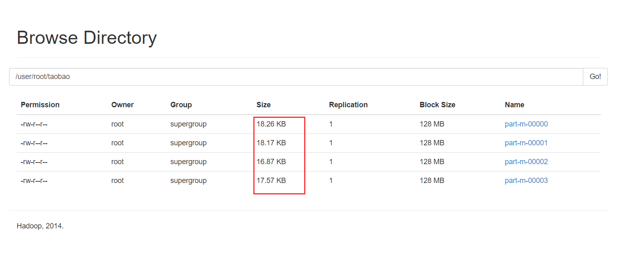Open the part-m-00002 file link
The width and height of the screenshot is (630, 271).
pyautogui.click(x=526, y=161)
